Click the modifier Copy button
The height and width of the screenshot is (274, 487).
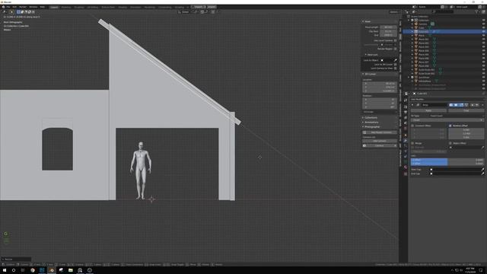pyautogui.click(x=466, y=110)
